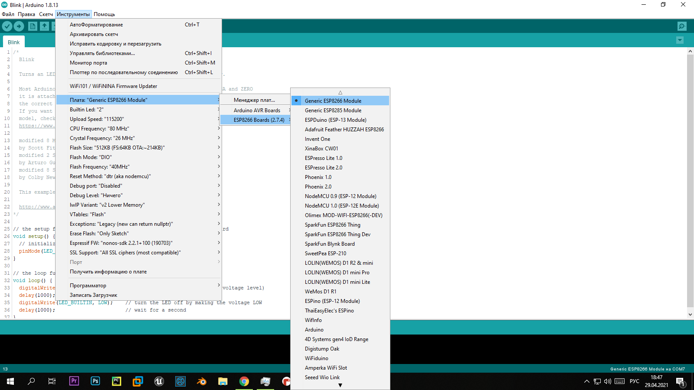Show hidden system tray icons
The width and height of the screenshot is (694, 390).
pos(587,381)
